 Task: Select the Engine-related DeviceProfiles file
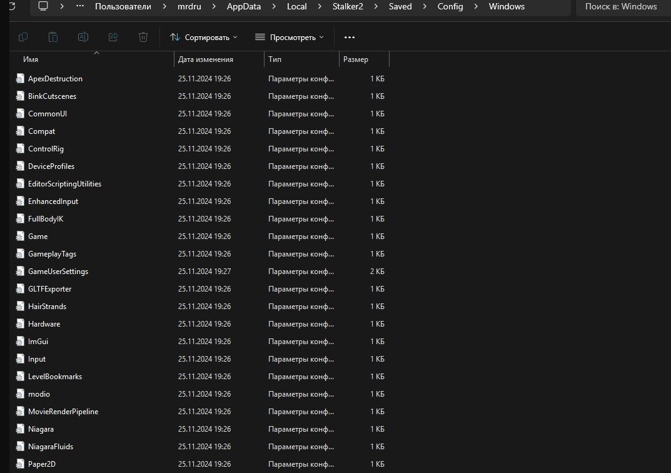tap(51, 166)
